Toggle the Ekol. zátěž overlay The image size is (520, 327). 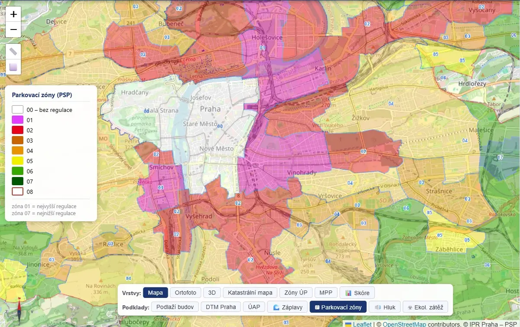(x=425, y=307)
